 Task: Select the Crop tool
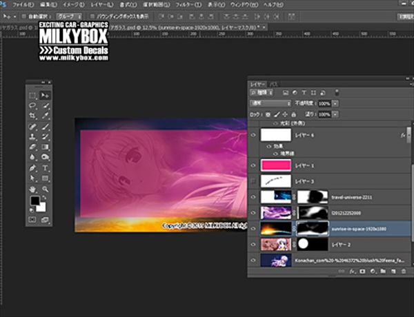coord(32,116)
